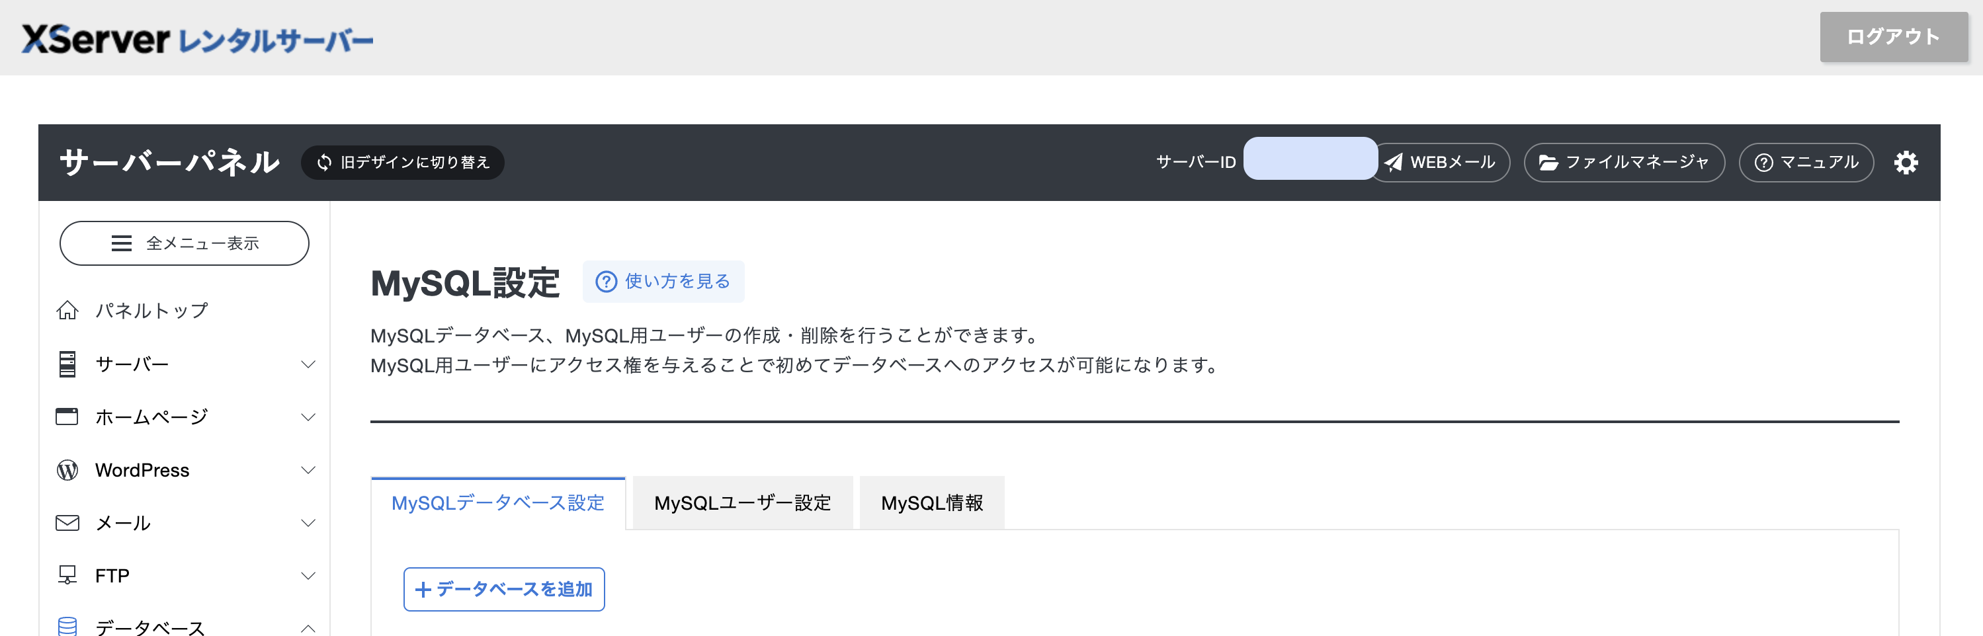Image resolution: width=1983 pixels, height=636 pixels.
Task: Click the マニュアル question mark icon
Action: point(1761,162)
